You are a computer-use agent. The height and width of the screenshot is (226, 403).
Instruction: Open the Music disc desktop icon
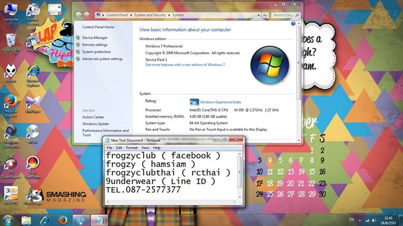(33, 134)
